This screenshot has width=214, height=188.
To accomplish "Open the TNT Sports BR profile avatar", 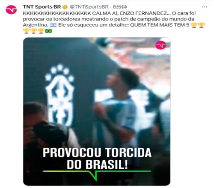I will click(x=11, y=9).
